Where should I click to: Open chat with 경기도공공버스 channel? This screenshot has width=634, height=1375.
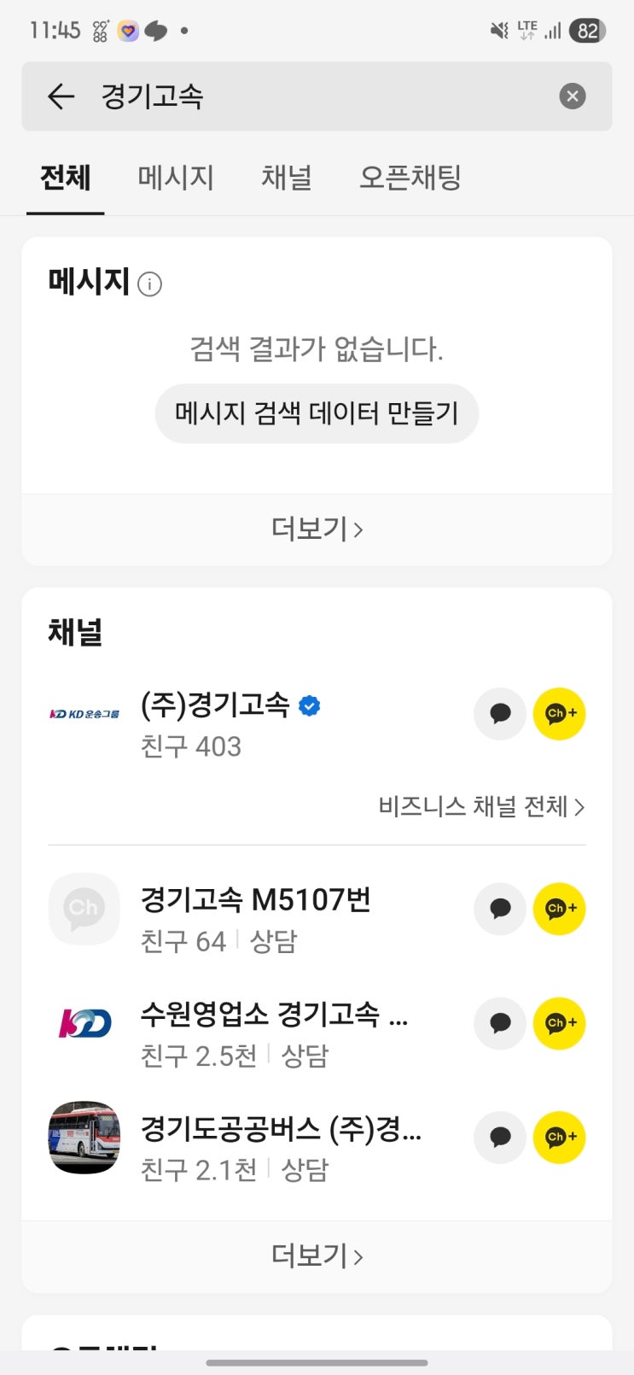click(500, 1137)
